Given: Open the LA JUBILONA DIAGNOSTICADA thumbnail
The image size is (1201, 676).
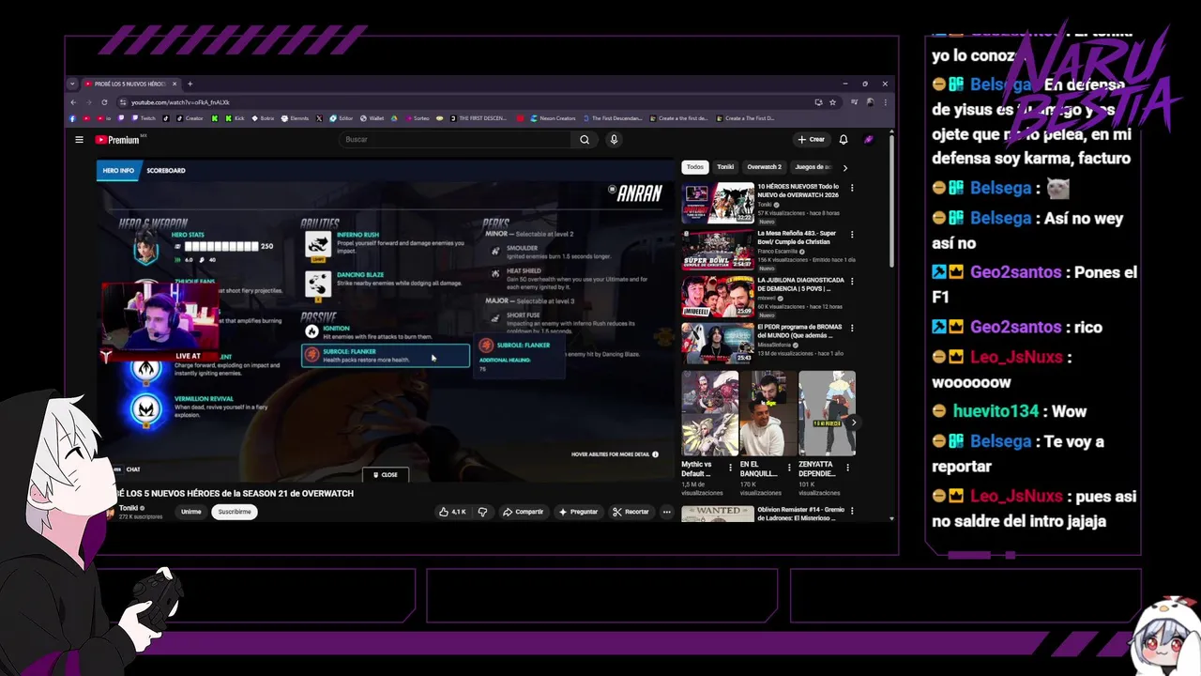Looking at the screenshot, I should pos(718,296).
